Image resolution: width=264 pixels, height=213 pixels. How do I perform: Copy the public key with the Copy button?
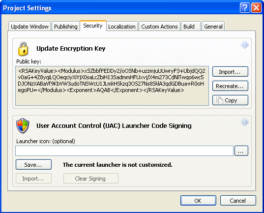click(x=230, y=100)
